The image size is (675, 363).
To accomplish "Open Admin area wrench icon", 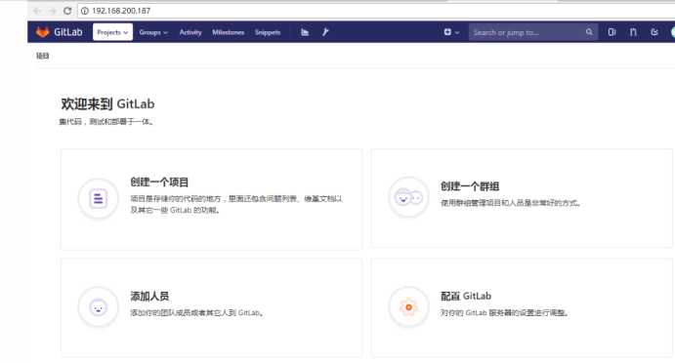I will [325, 32].
